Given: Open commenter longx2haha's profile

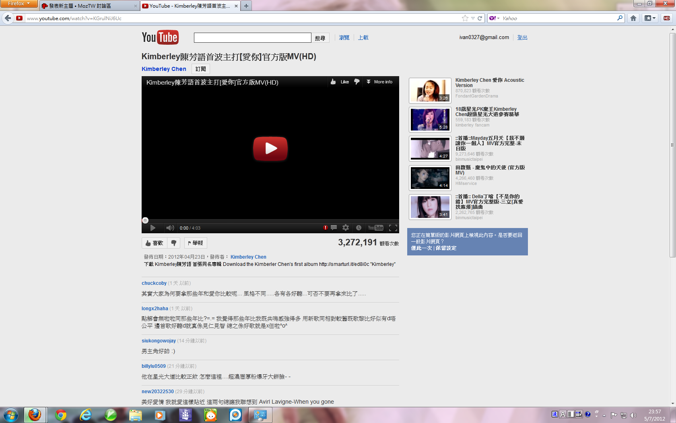Looking at the screenshot, I should pos(155,309).
